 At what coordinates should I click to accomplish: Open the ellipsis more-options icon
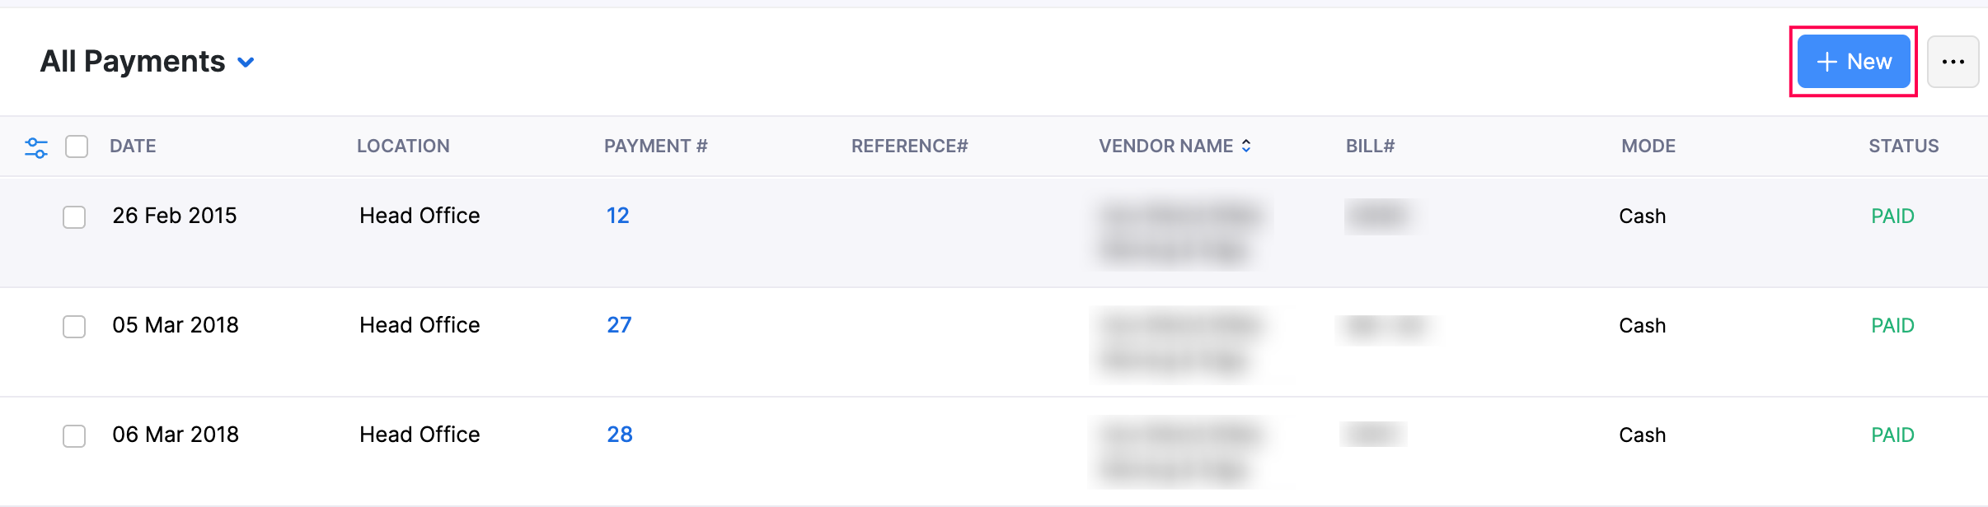pyautogui.click(x=1955, y=61)
